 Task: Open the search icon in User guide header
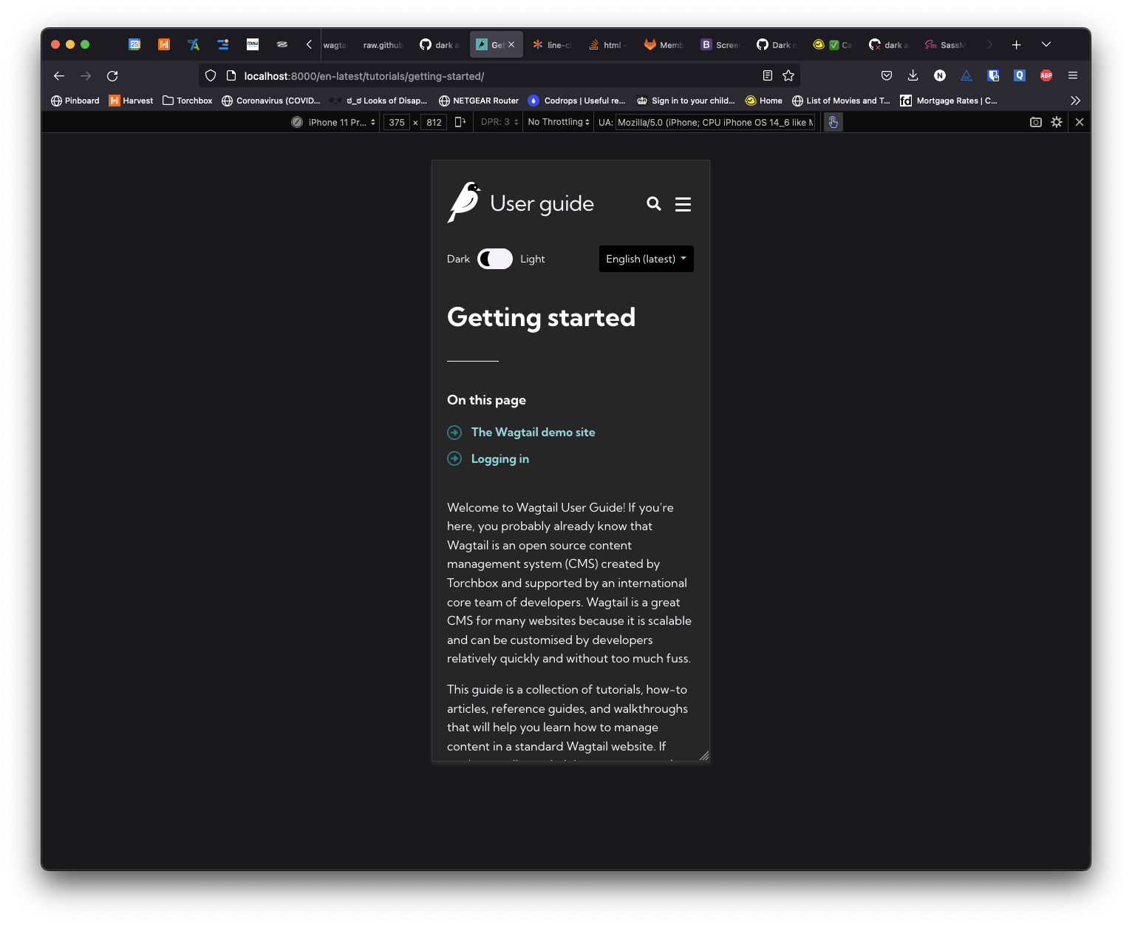point(653,203)
